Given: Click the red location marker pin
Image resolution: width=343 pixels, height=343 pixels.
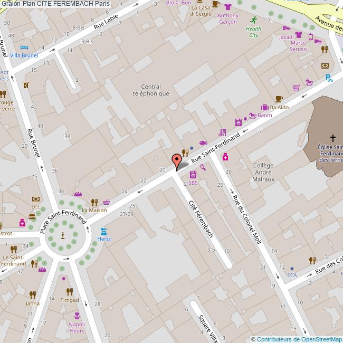Looking at the screenshot, I should click(176, 160).
